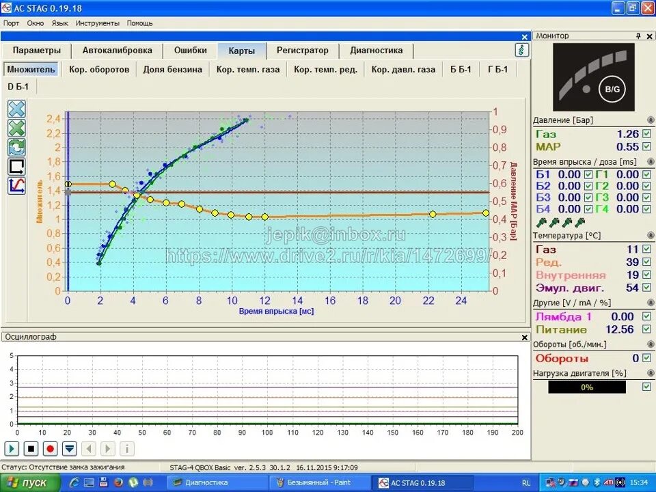Close the maps panel with the X on the blue bar
The width and height of the screenshot is (656, 492).
(x=525, y=37)
